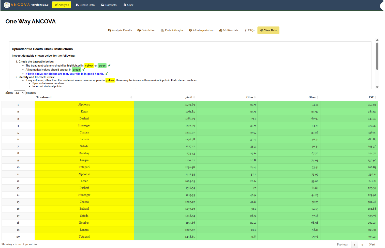Screen dimensions: 385x248
Task: Click the eye icon in View Data
Action: pos(262,30)
